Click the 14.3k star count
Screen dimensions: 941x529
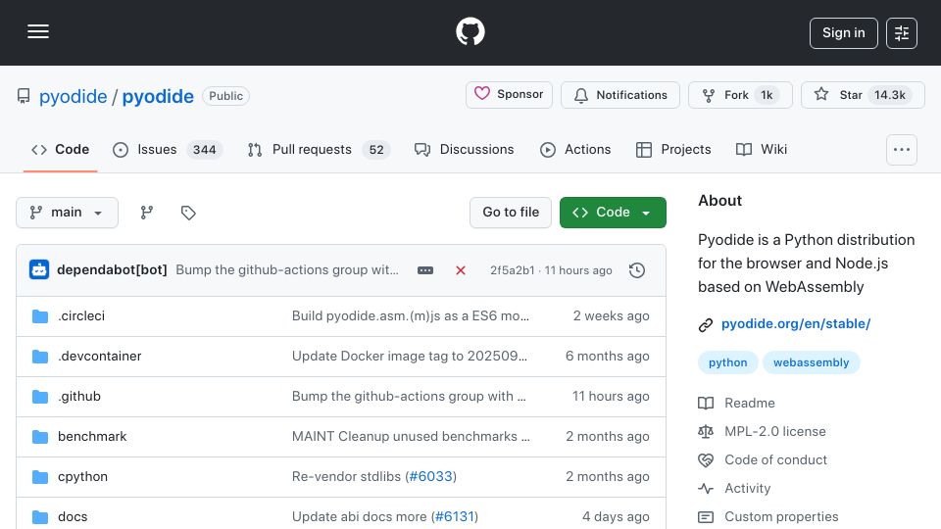(890, 95)
